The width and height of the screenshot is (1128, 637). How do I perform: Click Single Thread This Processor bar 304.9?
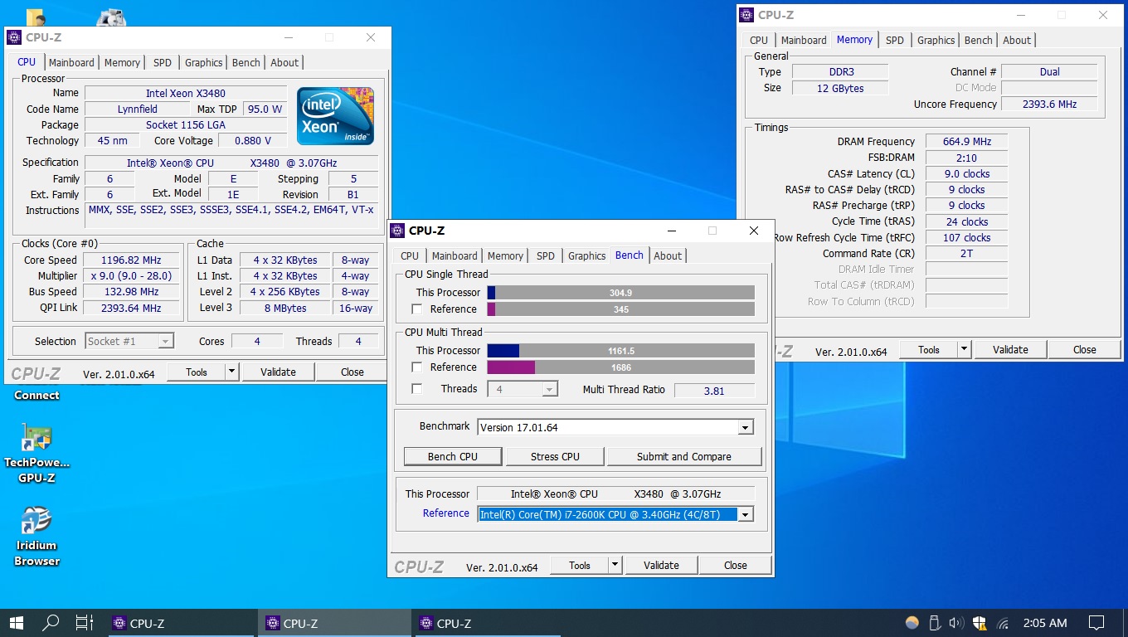click(621, 293)
